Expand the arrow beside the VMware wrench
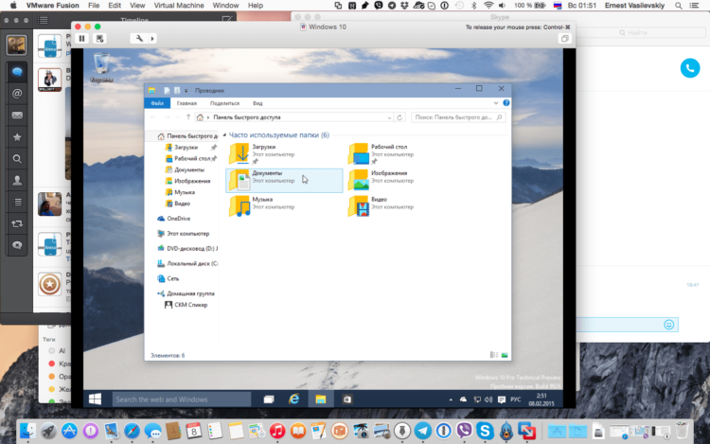 [152, 39]
